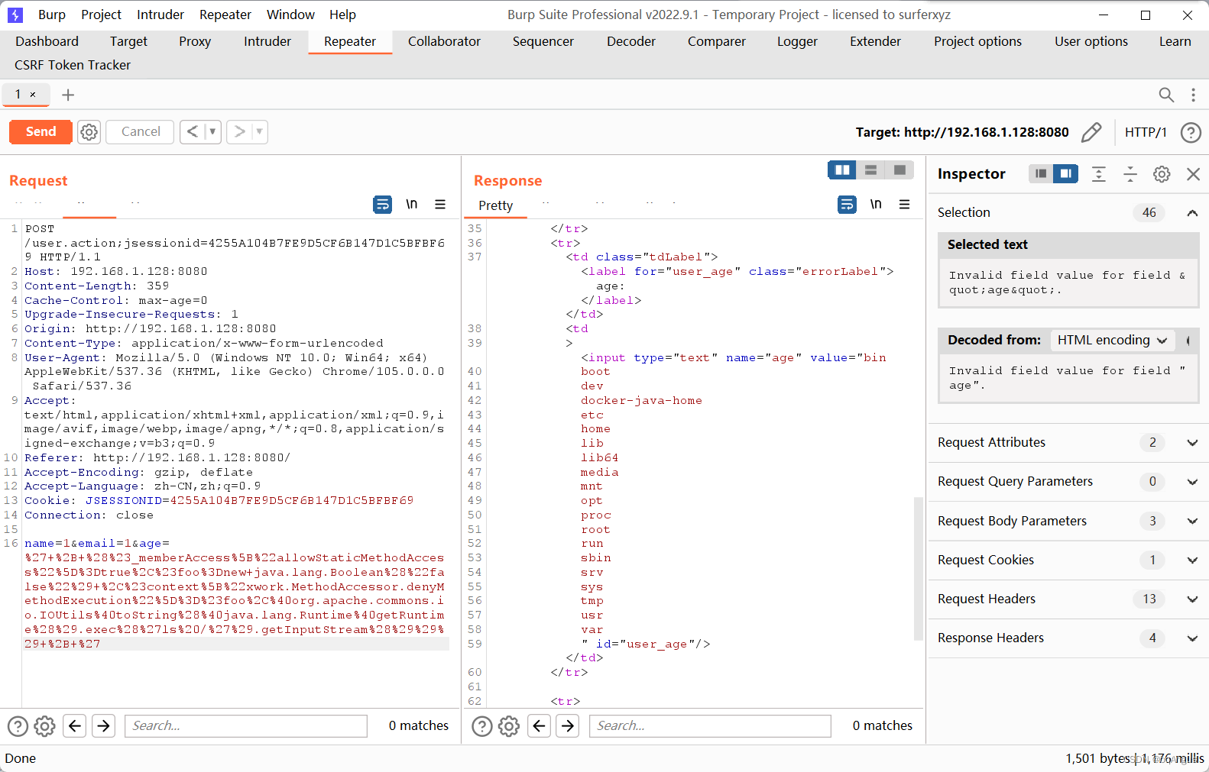Switch to the Intruder tab
The width and height of the screenshot is (1209, 772).
pyautogui.click(x=267, y=41)
